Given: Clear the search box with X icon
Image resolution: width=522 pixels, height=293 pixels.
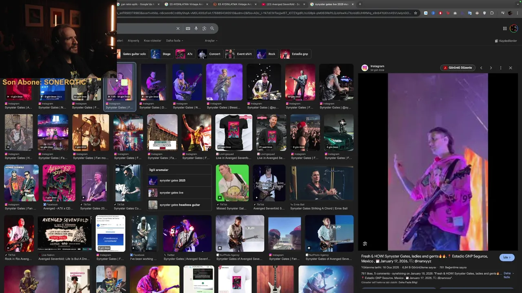Looking at the screenshot, I should (x=178, y=28).
